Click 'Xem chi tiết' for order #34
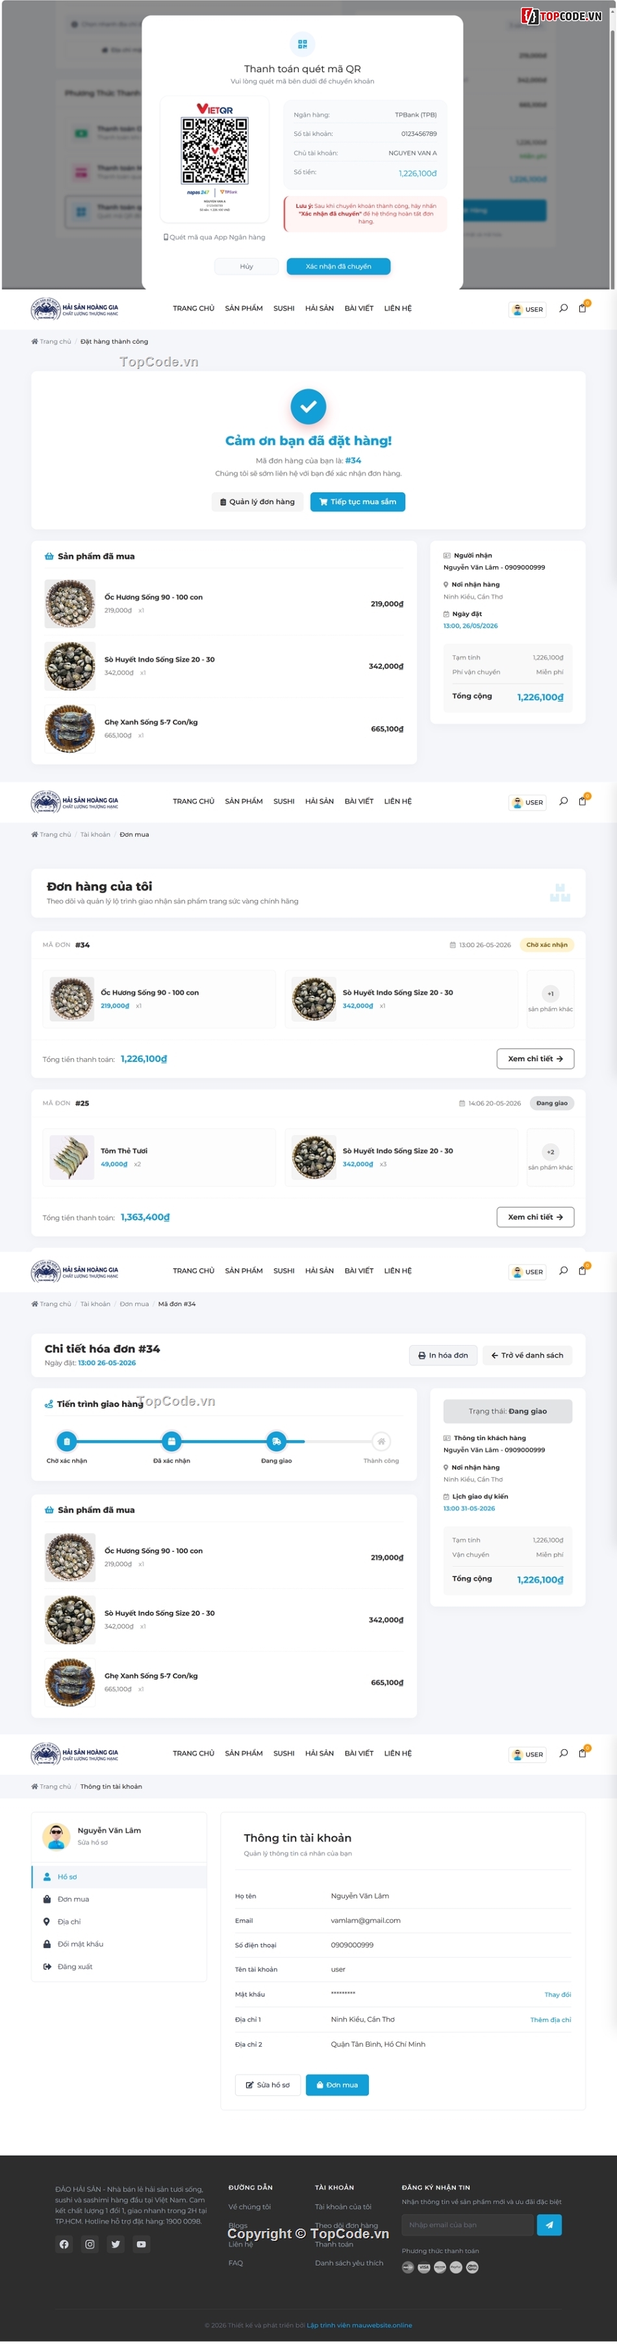This screenshot has height=2352, width=617. (x=536, y=1059)
